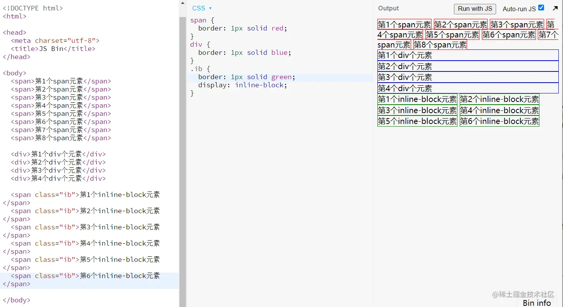Click the 第1个span元素 code line
This screenshot has height=307, width=563.
point(61,81)
